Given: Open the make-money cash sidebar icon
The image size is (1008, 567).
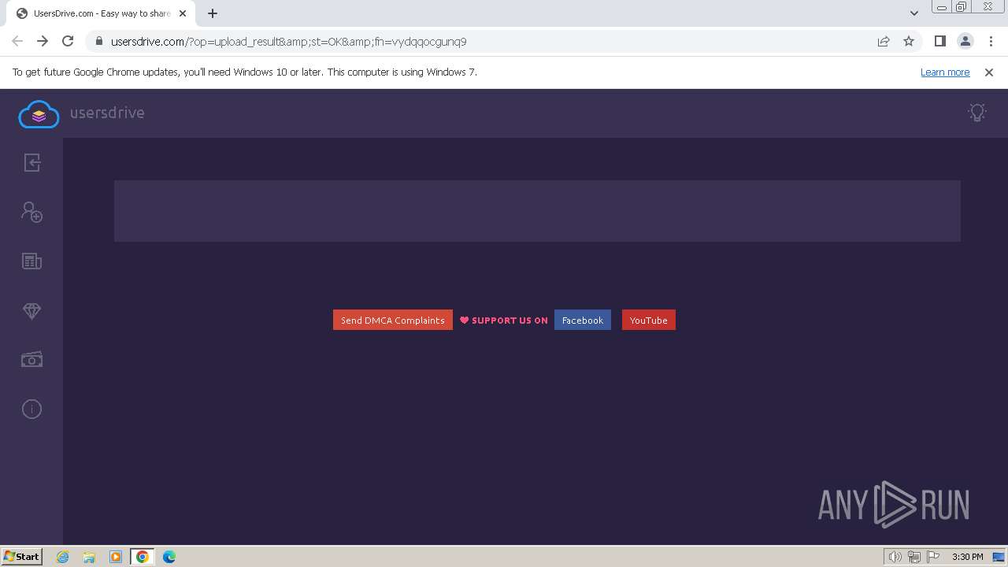Looking at the screenshot, I should coord(31,360).
